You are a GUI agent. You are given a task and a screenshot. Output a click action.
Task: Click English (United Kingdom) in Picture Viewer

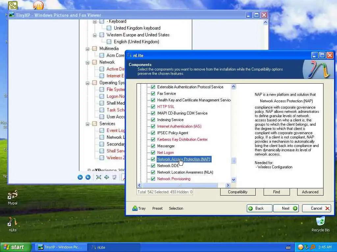coord(136,42)
